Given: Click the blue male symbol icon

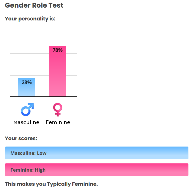Looking at the screenshot, I should [x=27, y=110].
